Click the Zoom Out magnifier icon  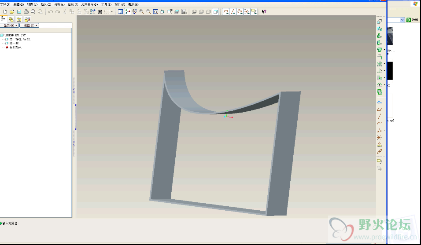point(148,11)
